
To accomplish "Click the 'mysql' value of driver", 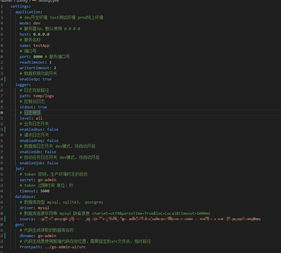I will click(43, 208).
